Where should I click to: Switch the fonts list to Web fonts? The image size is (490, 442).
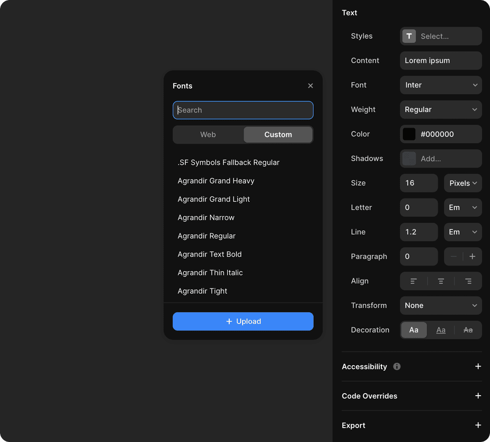(208, 134)
